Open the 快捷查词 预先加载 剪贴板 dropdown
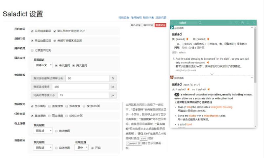Viewport: 264px width, 158px height. pyautogui.click(x=43, y=147)
